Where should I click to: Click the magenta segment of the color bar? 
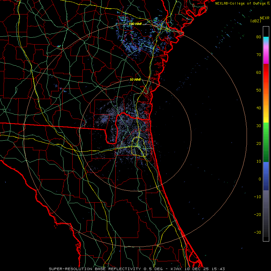(266, 55)
